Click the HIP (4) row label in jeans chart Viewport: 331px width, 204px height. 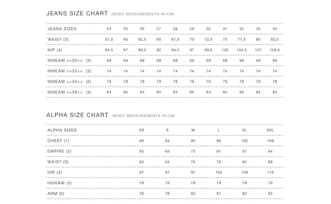pos(55,50)
